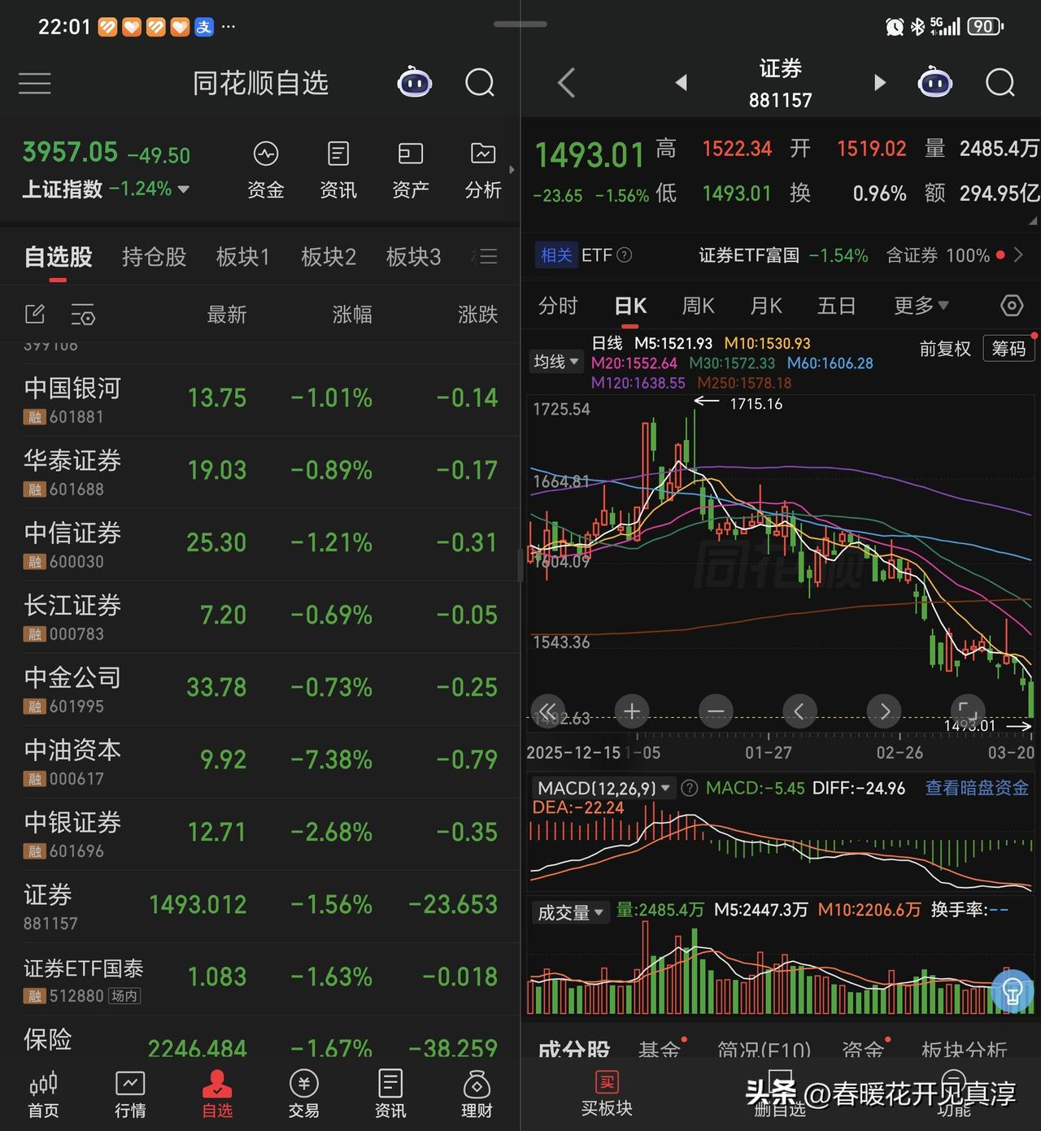Image resolution: width=1041 pixels, height=1131 pixels.
Task: Select the 日K chart tab
Action: (630, 306)
